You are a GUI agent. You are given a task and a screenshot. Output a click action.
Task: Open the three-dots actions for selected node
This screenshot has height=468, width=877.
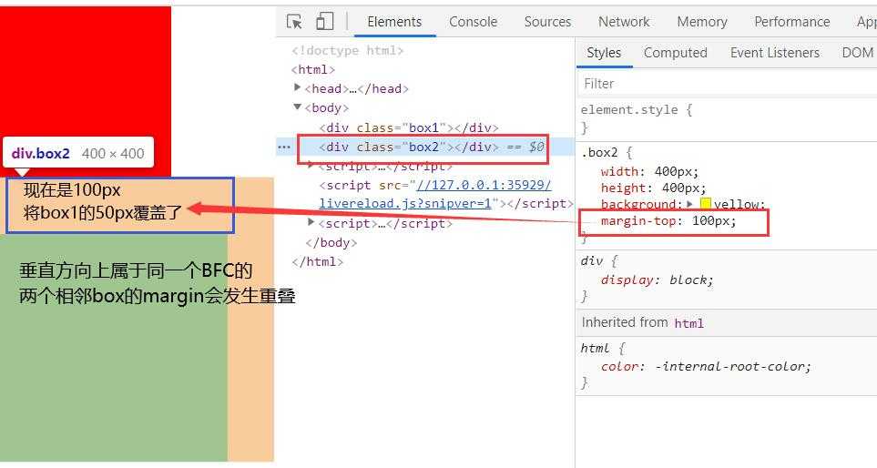(284, 148)
